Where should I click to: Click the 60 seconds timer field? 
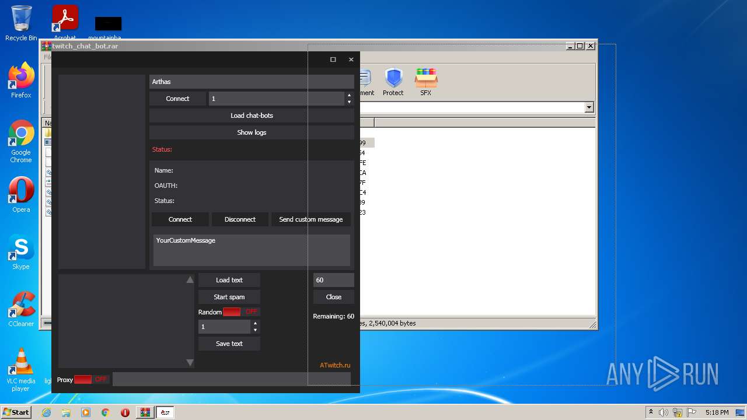click(x=334, y=280)
